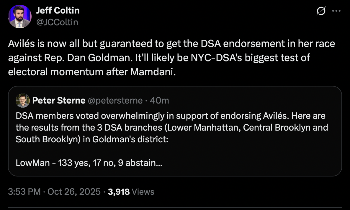The height and width of the screenshot is (210, 350).
Task: Click the 3:53 PM post timestamp
Action: click(24, 192)
